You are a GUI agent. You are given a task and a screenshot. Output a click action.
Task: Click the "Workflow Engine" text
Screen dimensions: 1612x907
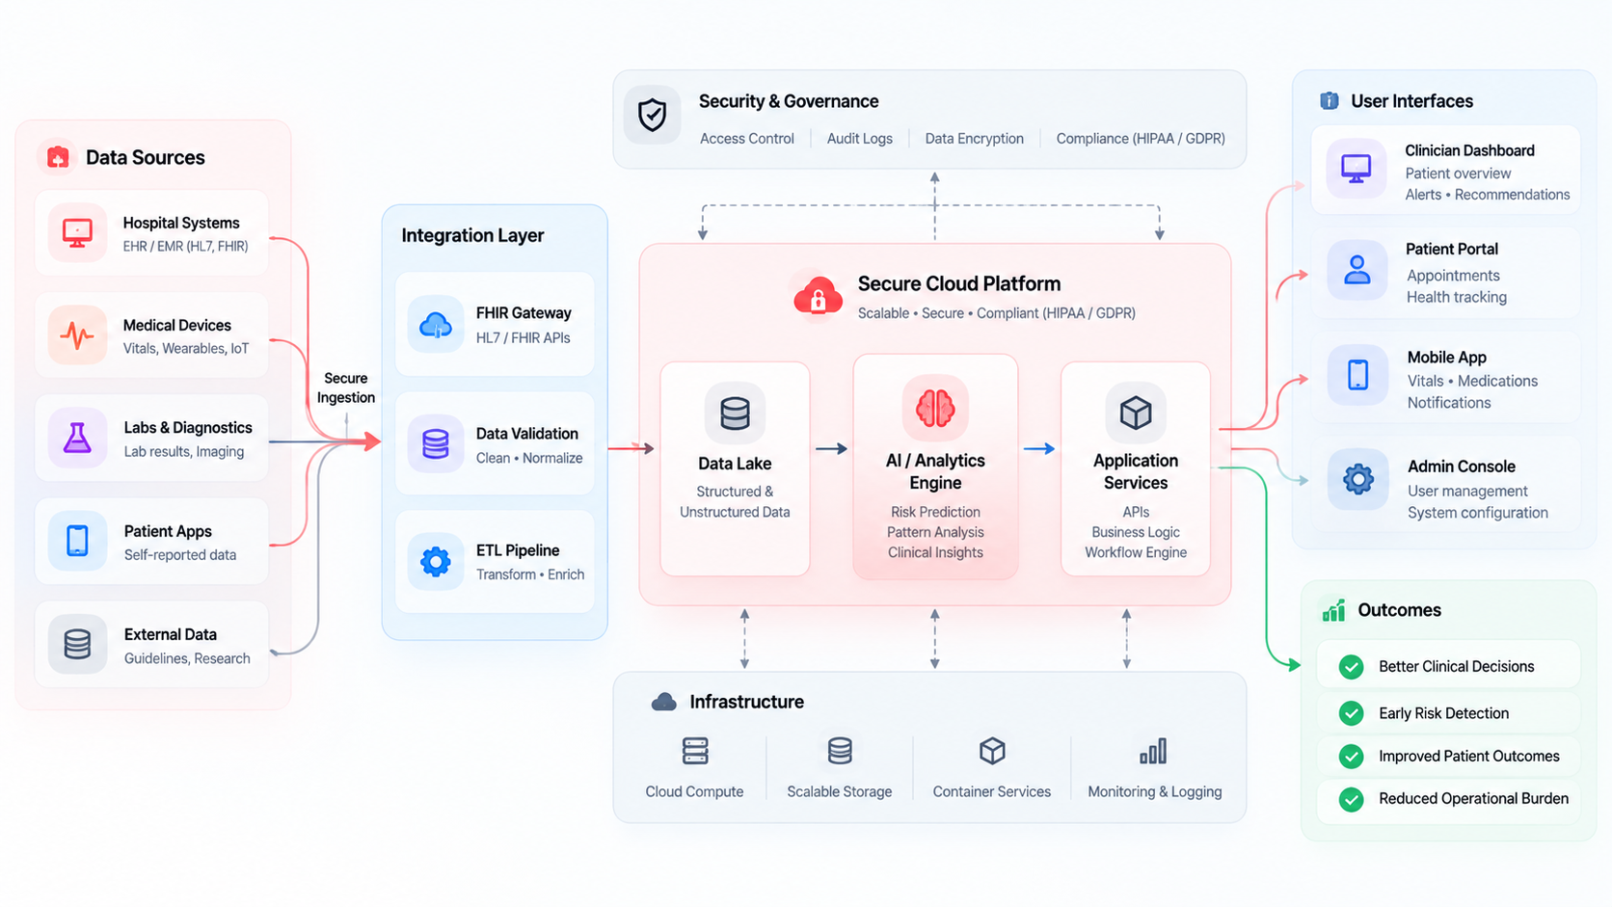pyautogui.click(x=1136, y=552)
